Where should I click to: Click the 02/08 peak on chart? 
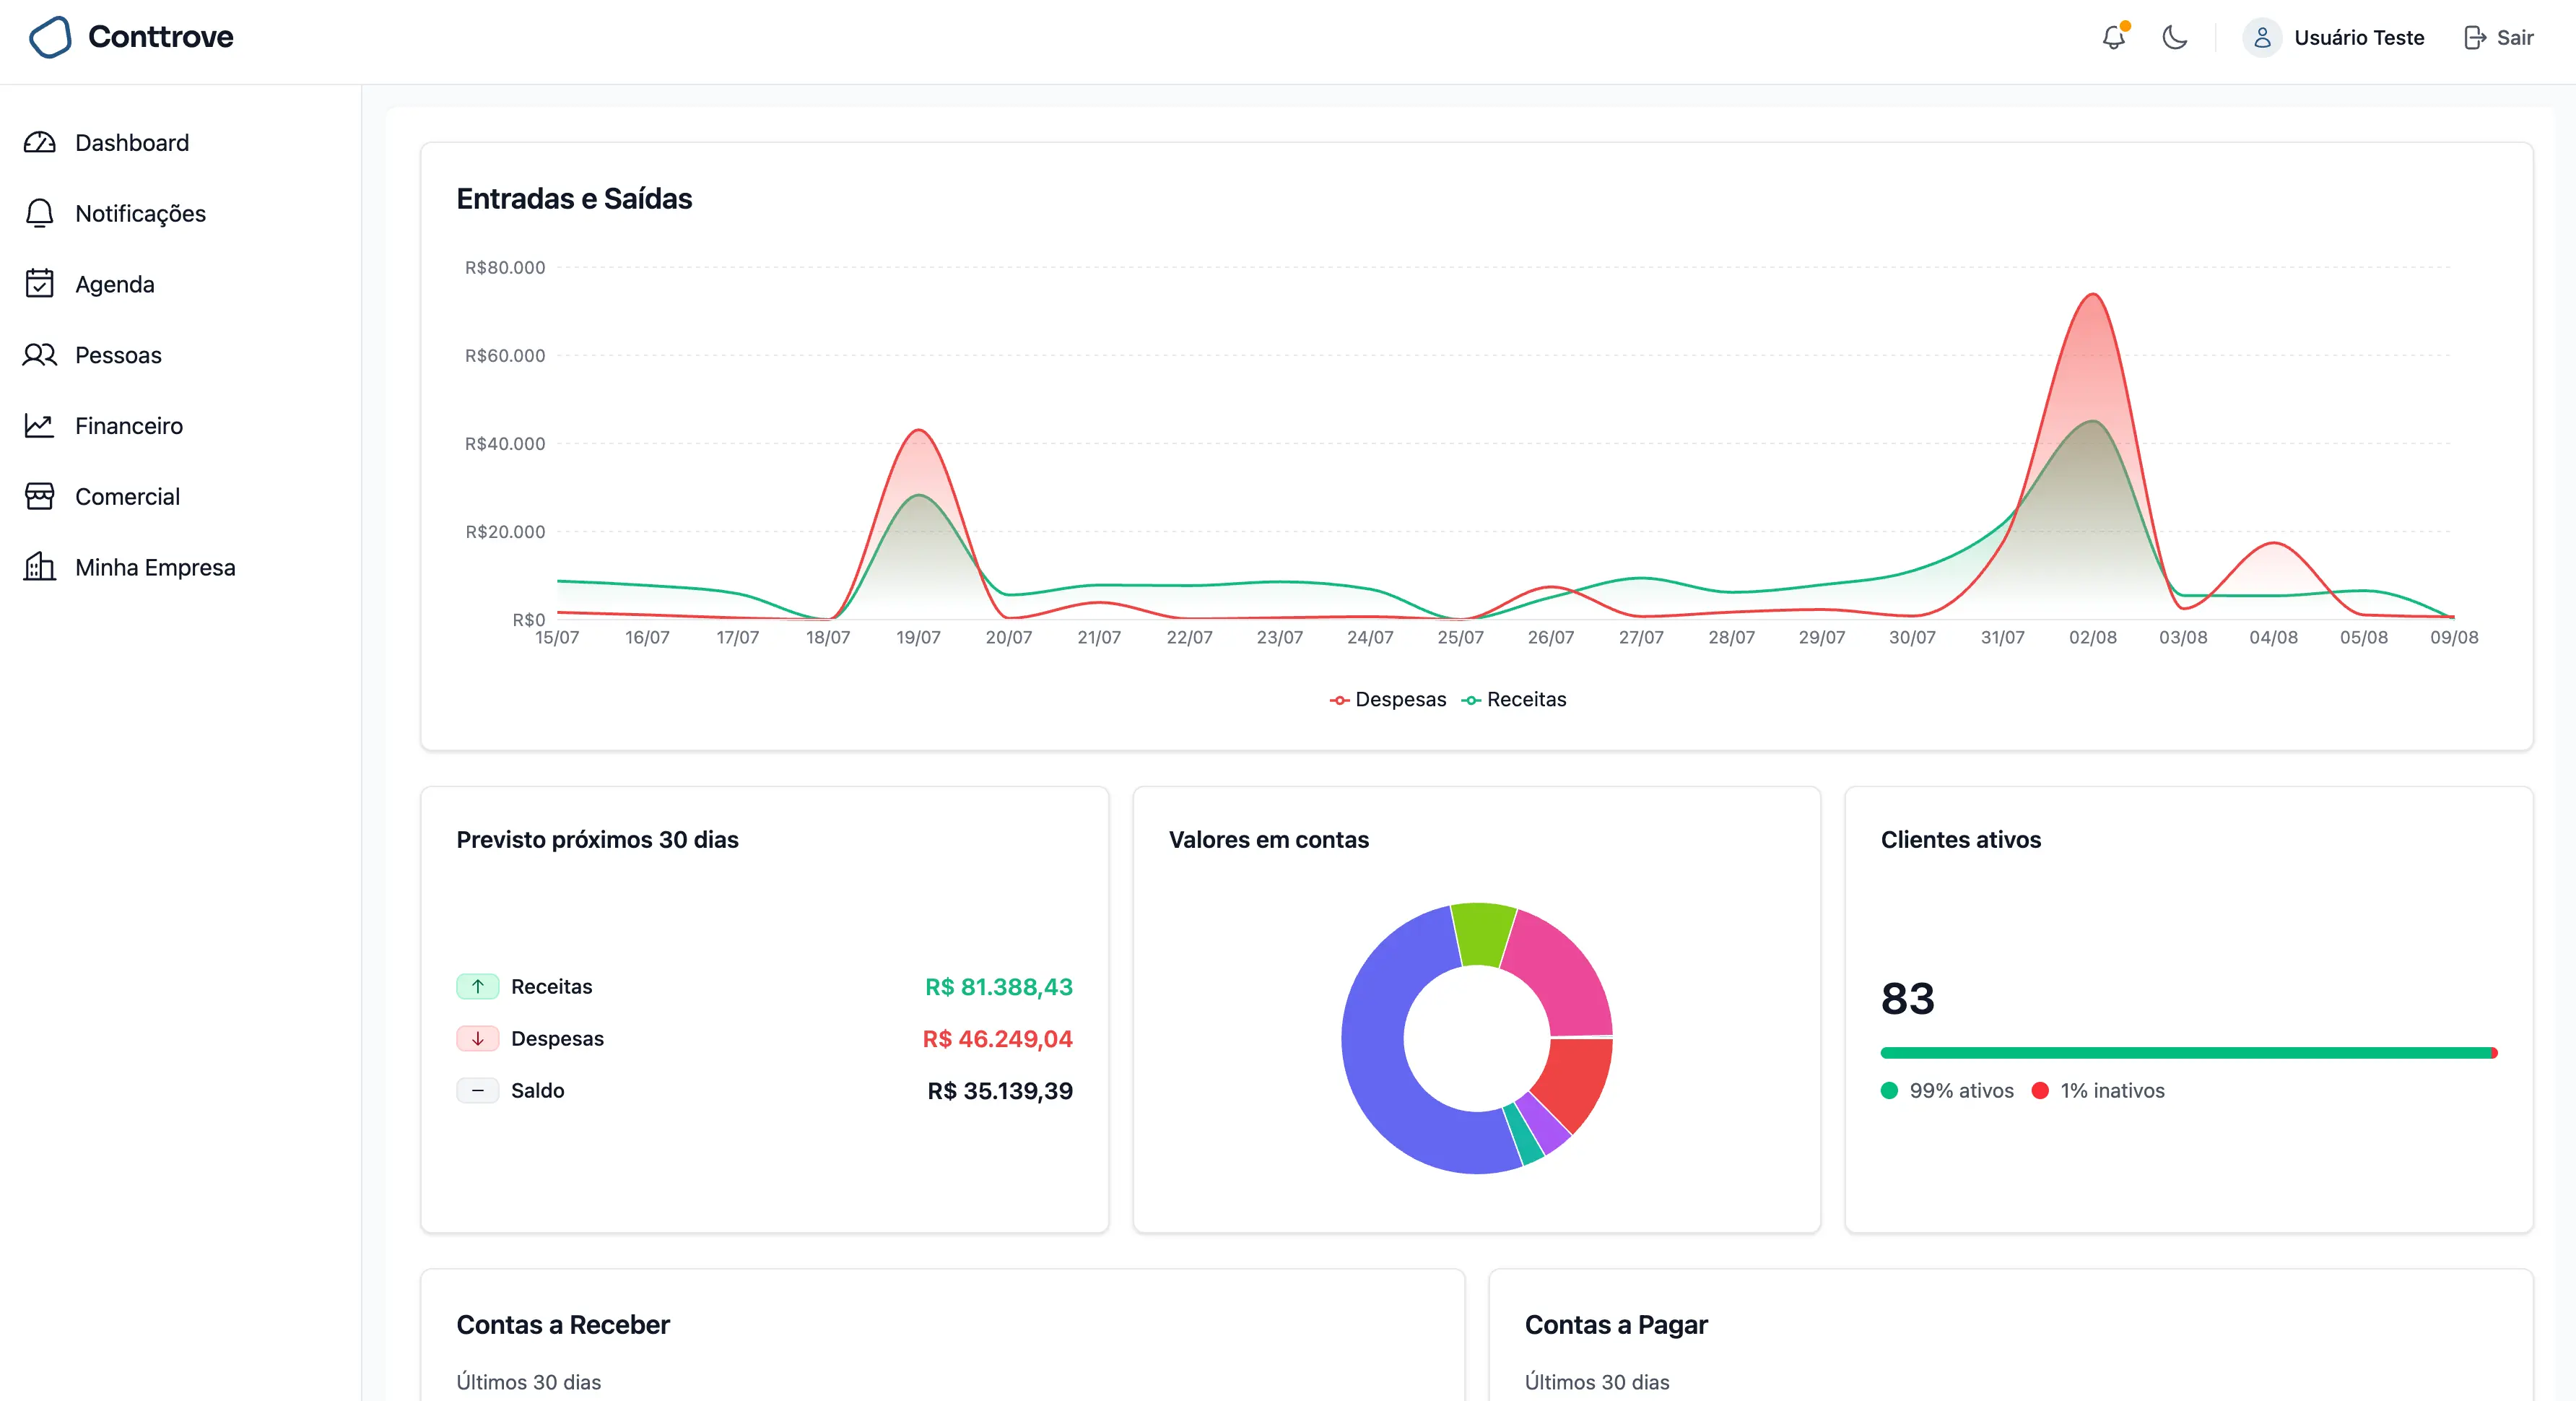point(2092,295)
